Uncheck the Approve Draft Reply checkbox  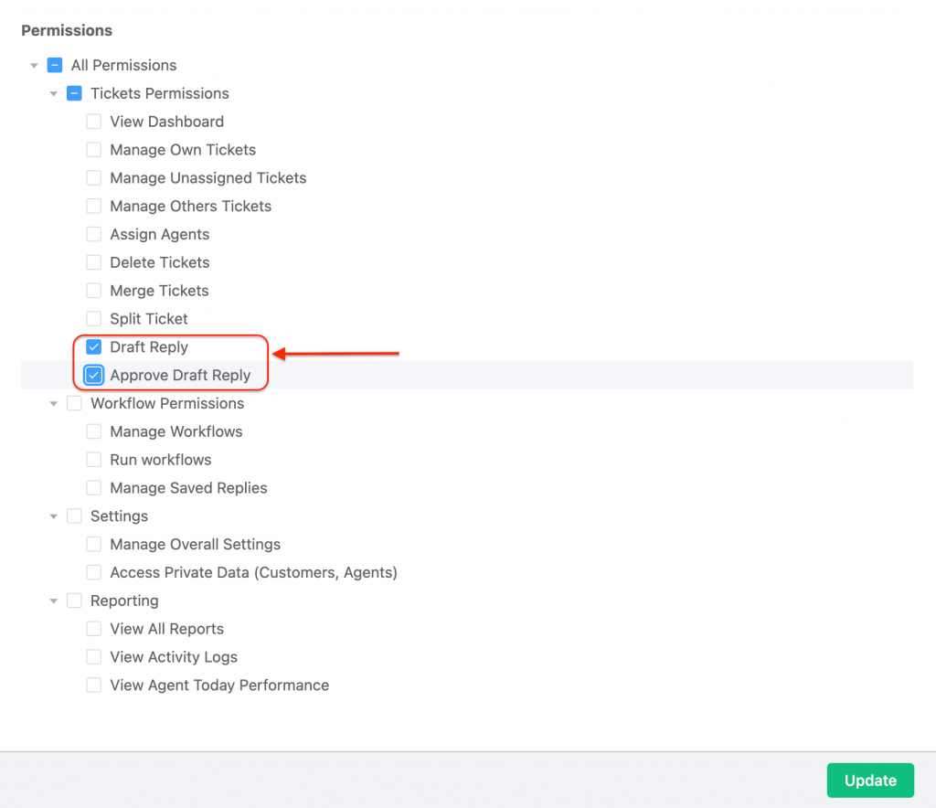pos(94,376)
